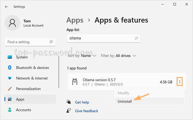This screenshot has width=193, height=120.
Task: Click the Network & internet wifi icon
Action: (x=10, y=78)
